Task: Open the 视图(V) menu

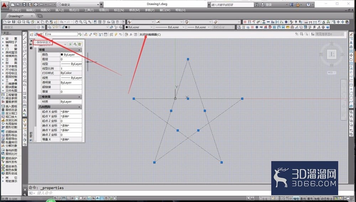Action: (46, 10)
